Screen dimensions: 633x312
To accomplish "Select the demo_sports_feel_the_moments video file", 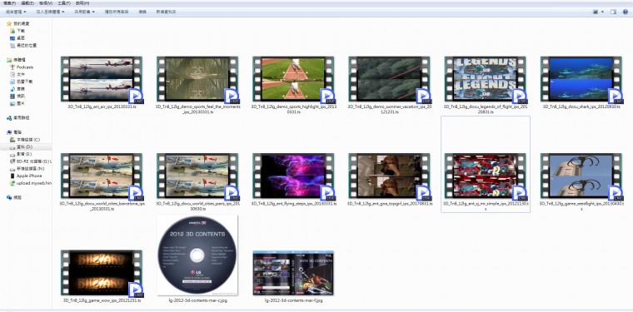I will click(x=198, y=79).
